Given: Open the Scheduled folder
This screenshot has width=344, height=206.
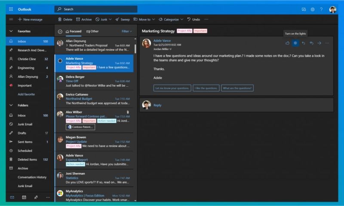Looking at the screenshot, I should point(30,151).
